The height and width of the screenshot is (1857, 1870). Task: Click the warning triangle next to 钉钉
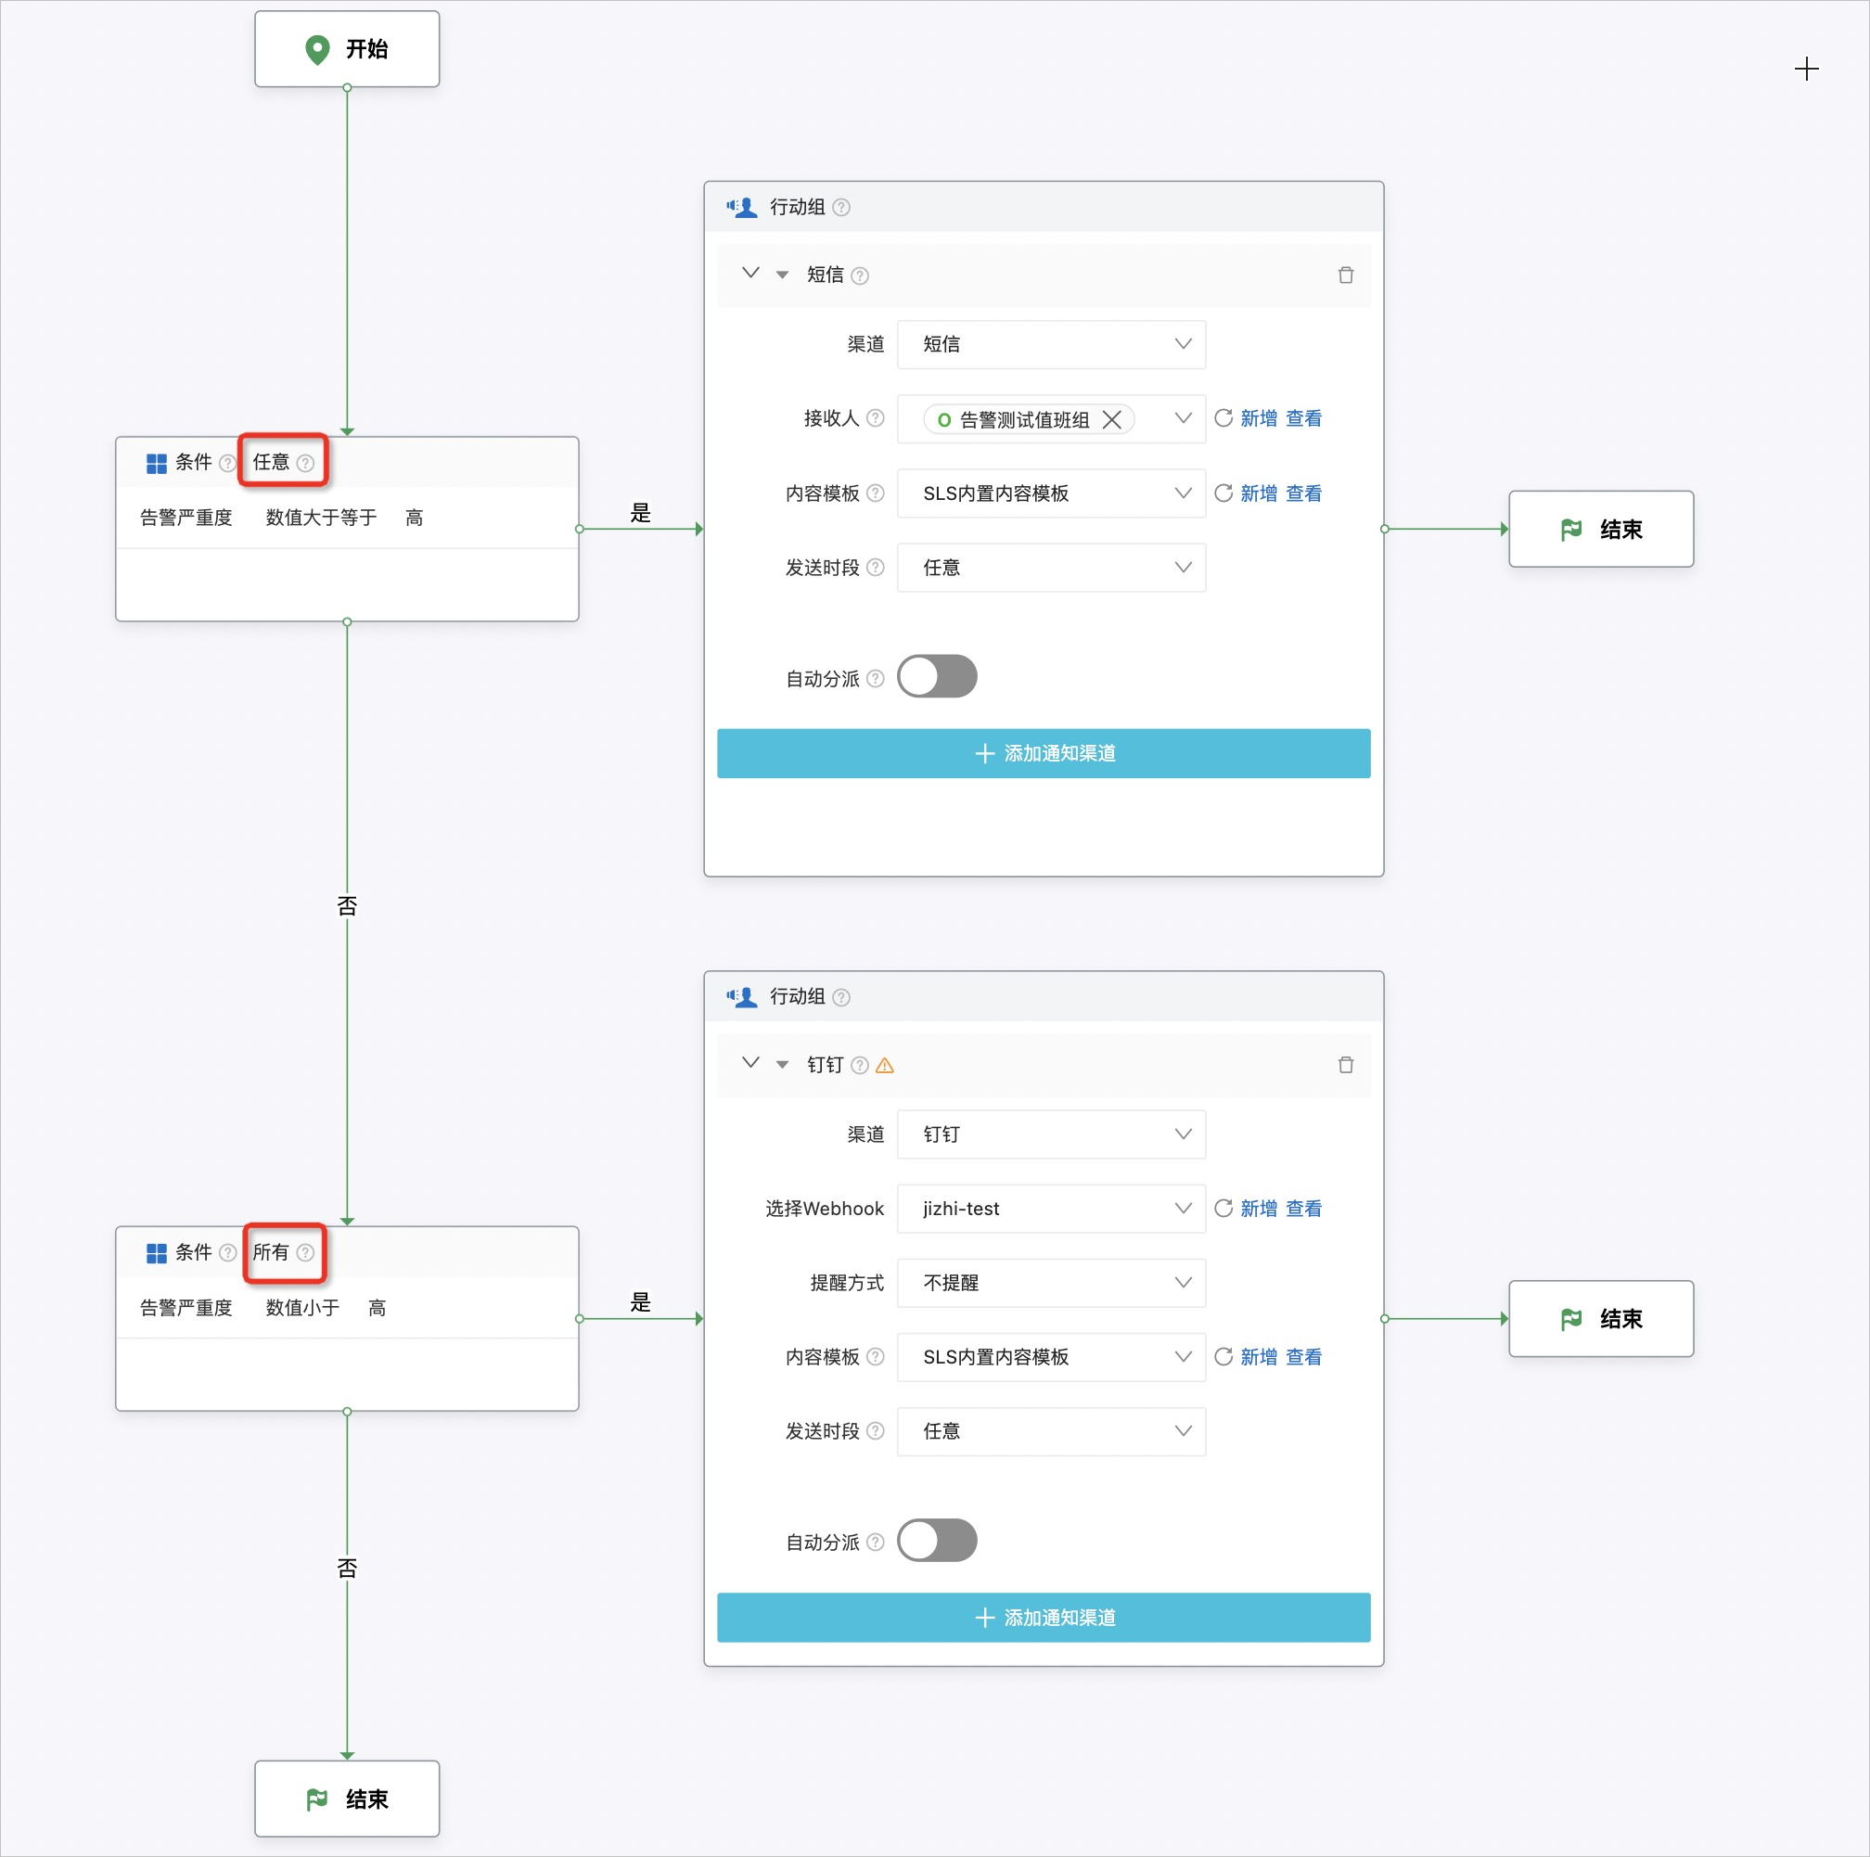(x=885, y=1066)
